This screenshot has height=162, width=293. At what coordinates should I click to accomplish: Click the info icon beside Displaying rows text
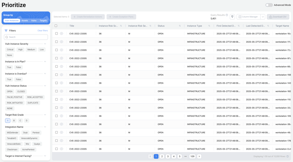pos(287,156)
